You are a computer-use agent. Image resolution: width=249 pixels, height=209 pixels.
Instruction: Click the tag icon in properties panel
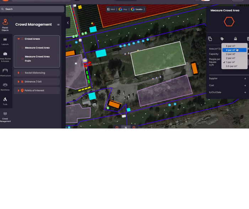[222, 39]
